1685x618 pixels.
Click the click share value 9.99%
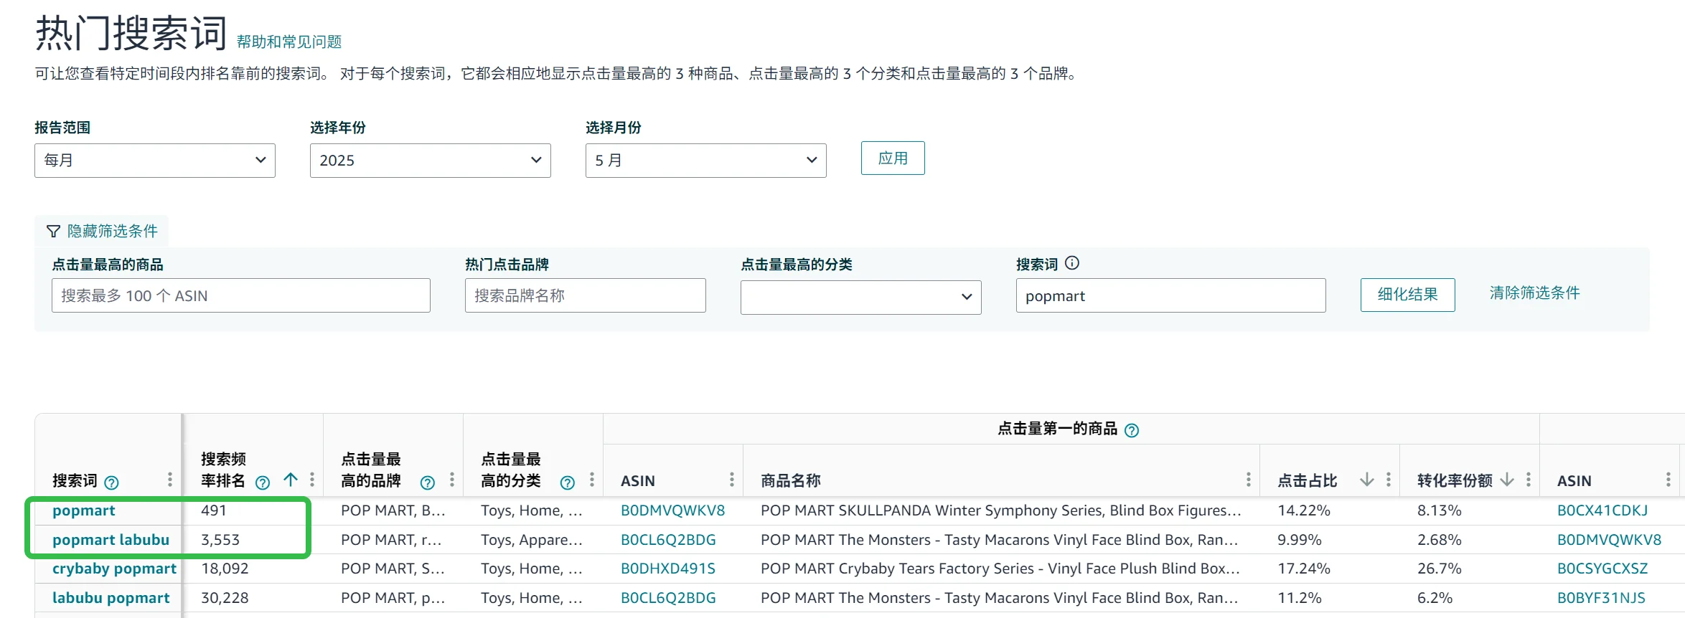pos(1299,540)
